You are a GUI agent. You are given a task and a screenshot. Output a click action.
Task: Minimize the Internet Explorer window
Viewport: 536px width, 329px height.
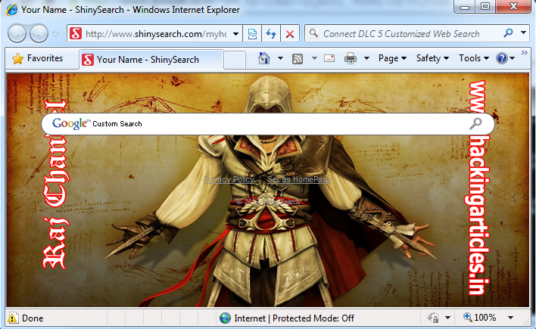(465, 7)
